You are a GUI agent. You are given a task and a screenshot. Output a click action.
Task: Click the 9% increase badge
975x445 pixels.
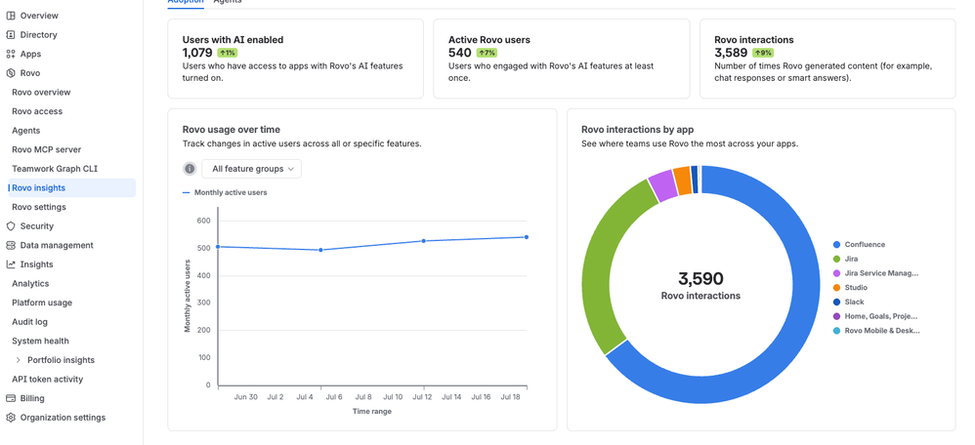763,53
